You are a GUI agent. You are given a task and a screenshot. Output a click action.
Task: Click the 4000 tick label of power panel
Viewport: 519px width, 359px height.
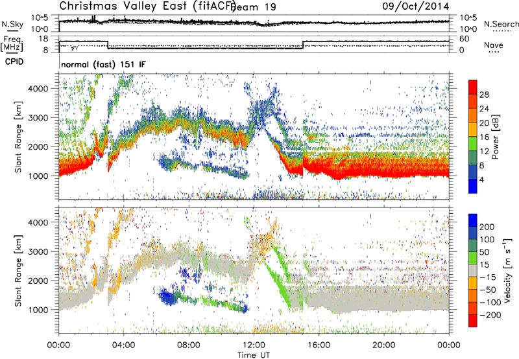(x=38, y=89)
